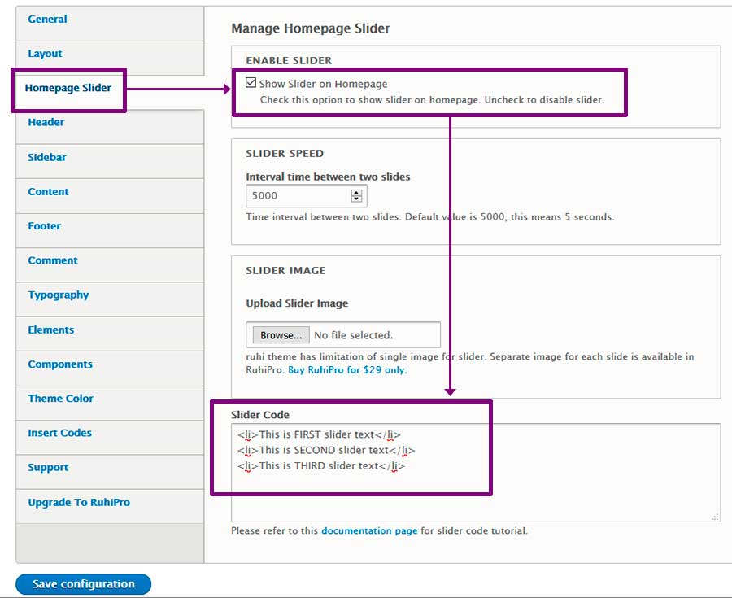Open the documentation page link
Image resolution: width=732 pixels, height=598 pixels.
click(x=369, y=530)
